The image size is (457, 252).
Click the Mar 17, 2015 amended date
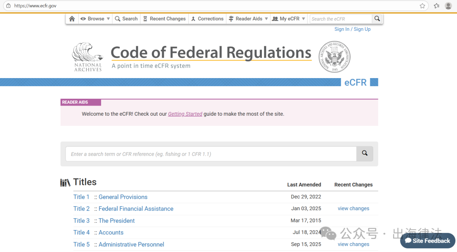[306, 221]
